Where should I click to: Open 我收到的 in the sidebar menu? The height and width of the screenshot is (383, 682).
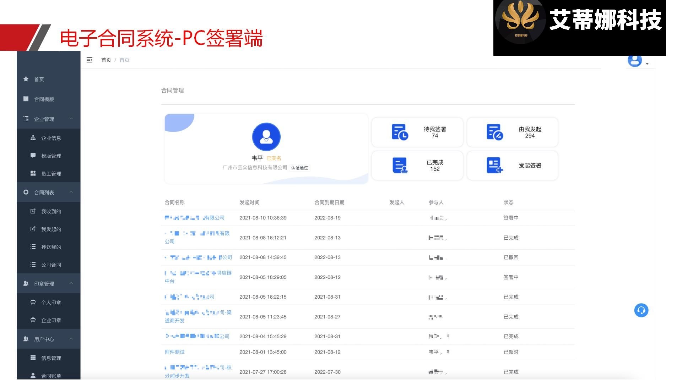point(51,211)
